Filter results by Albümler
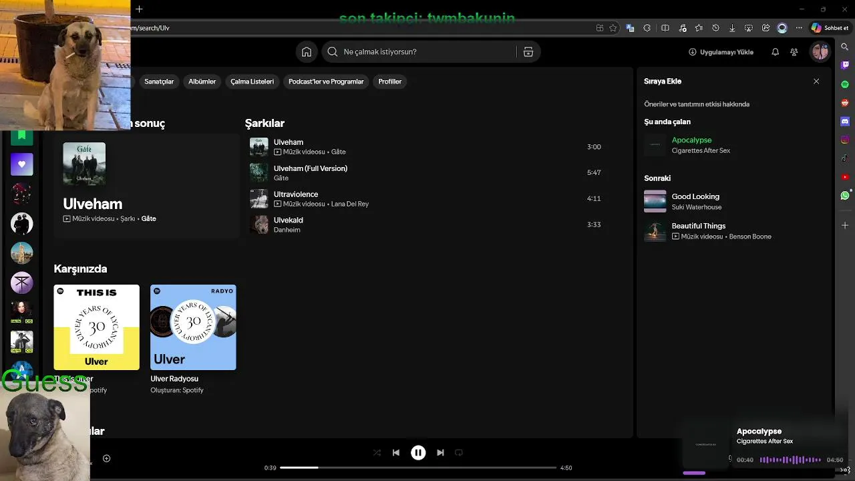This screenshot has width=855, height=481. pos(202,82)
